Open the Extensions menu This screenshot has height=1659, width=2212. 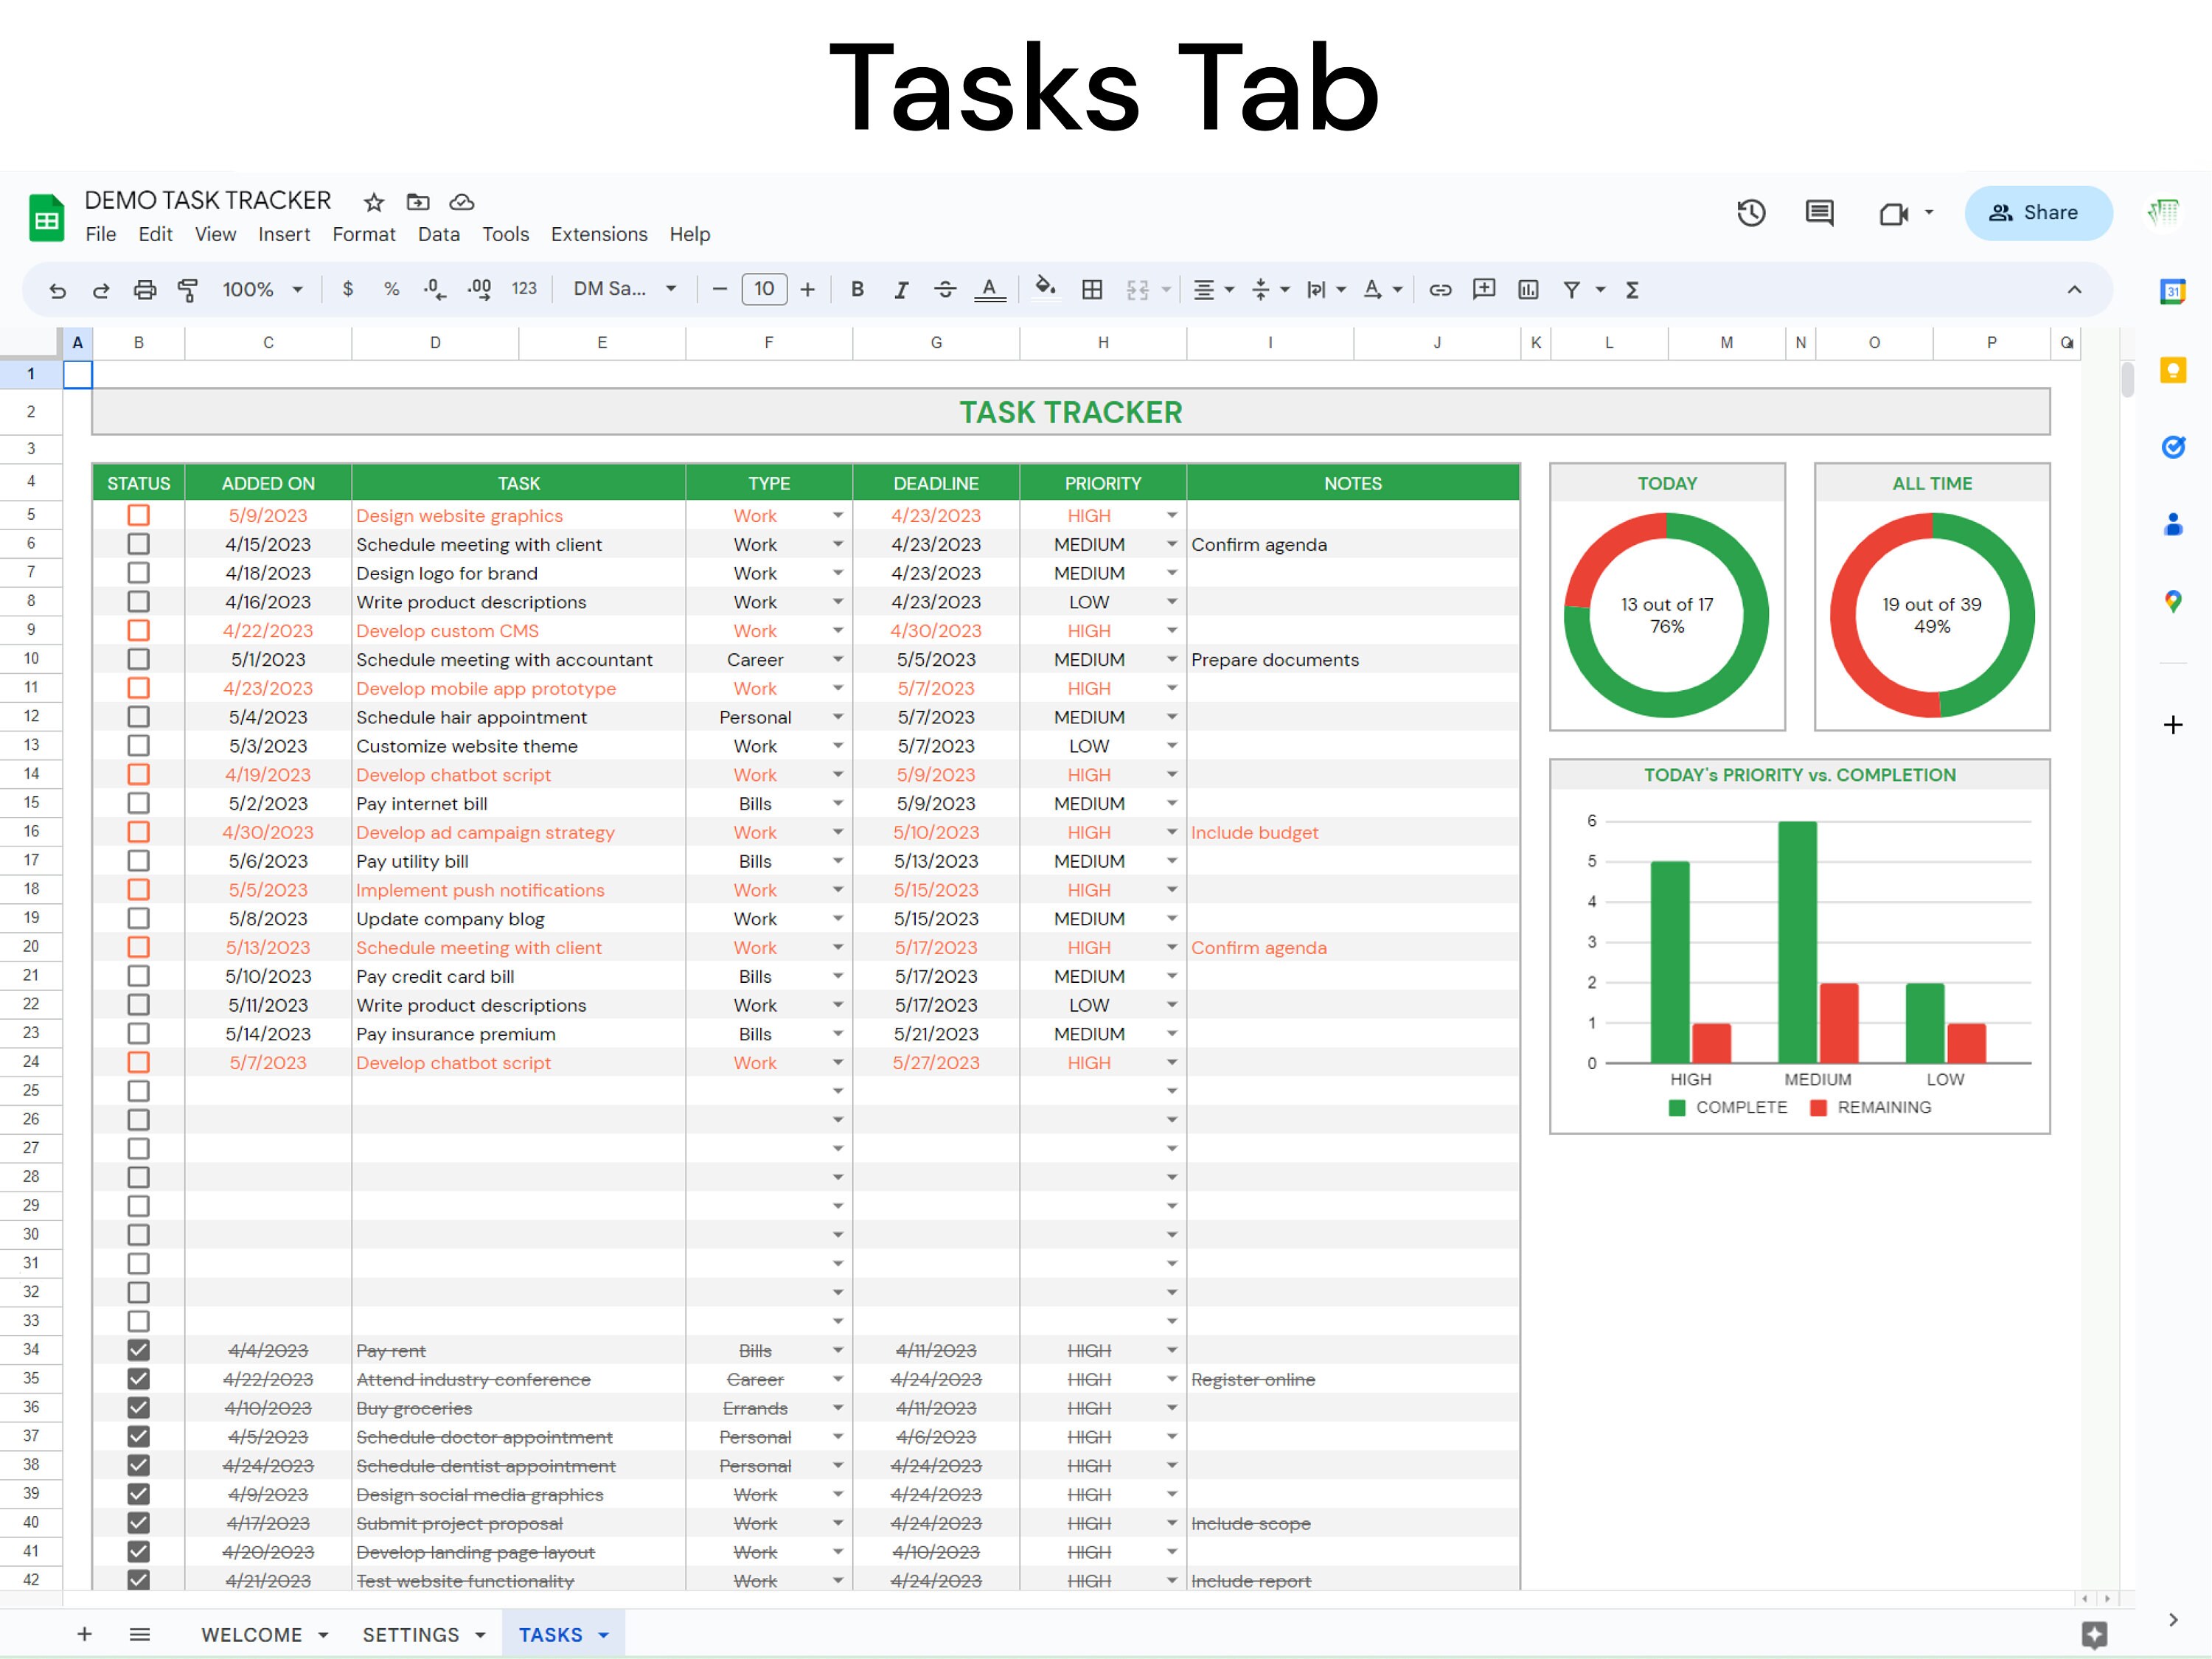(x=598, y=234)
